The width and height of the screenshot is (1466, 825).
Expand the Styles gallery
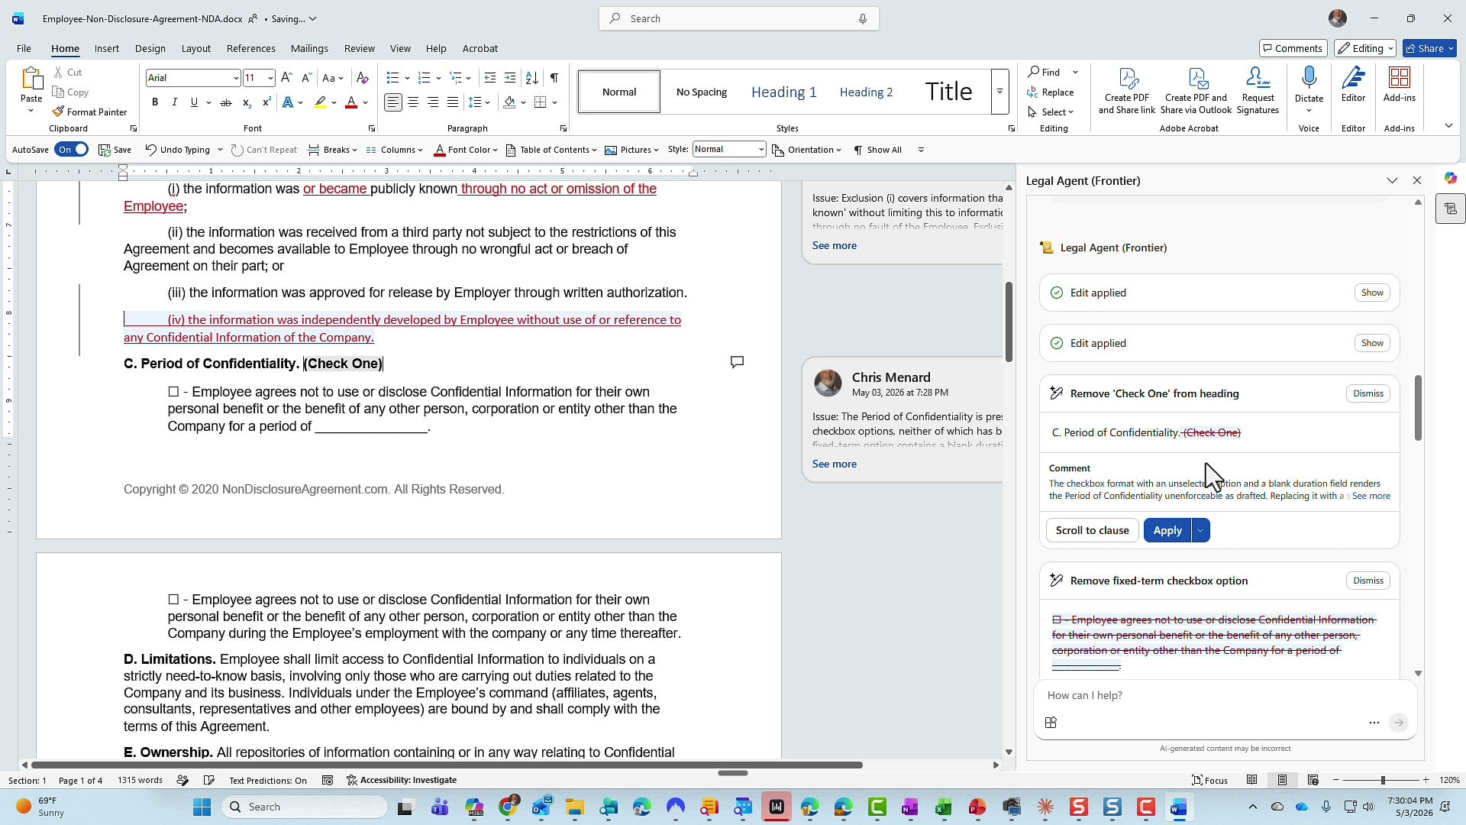pos(999,92)
